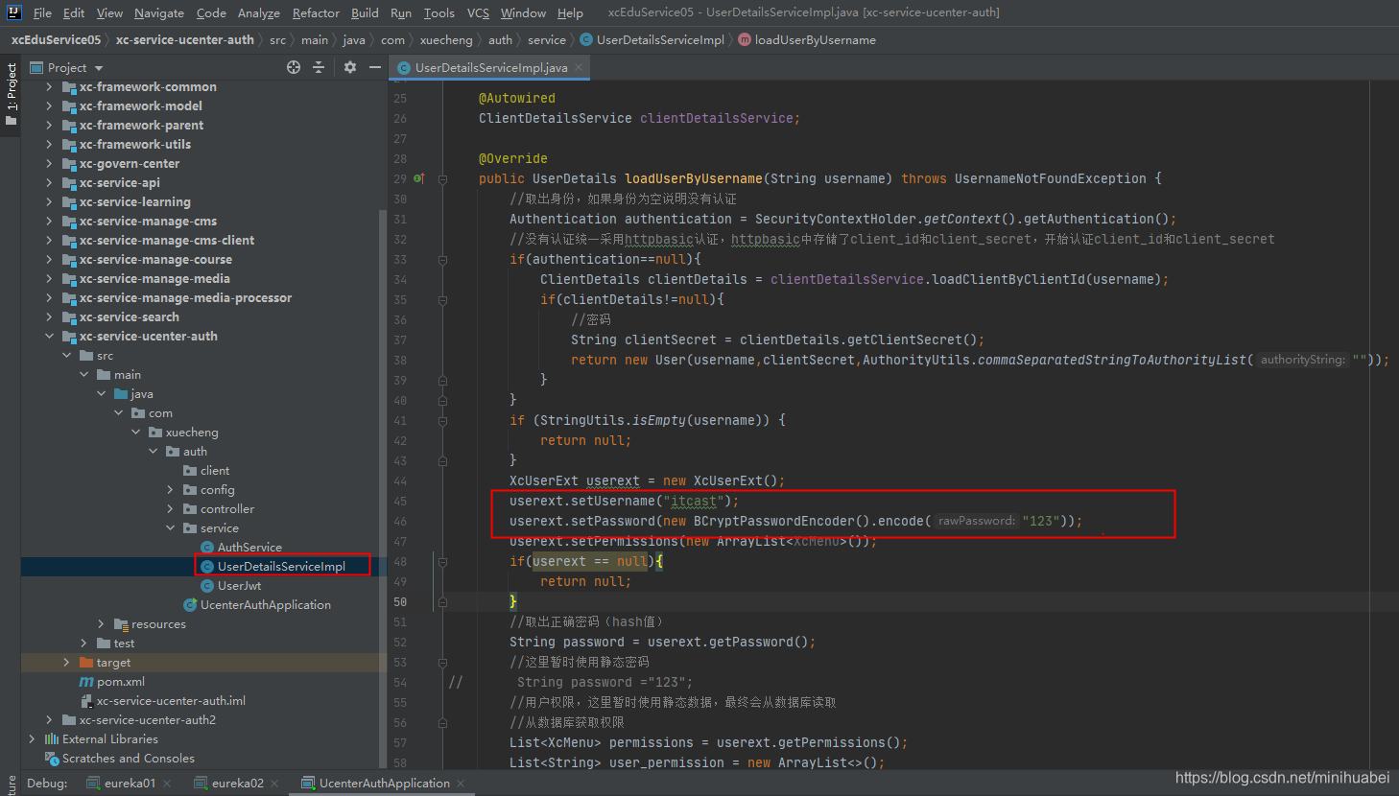Open the Window menu

[x=523, y=12]
